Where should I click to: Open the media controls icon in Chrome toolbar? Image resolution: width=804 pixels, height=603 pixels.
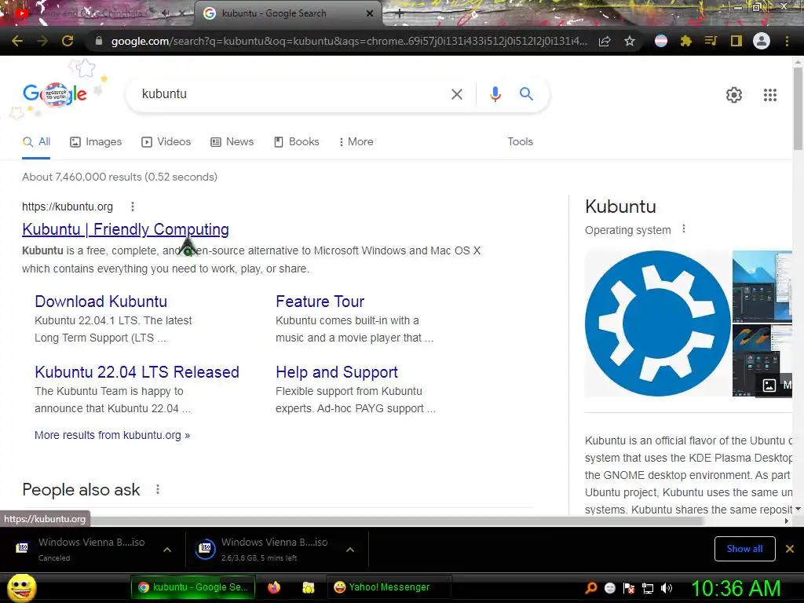(711, 41)
